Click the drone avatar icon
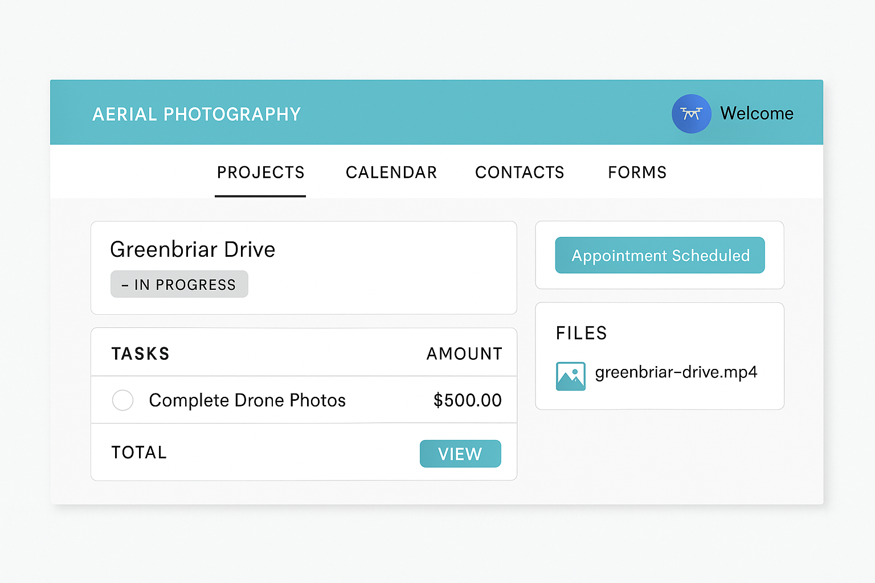The height and width of the screenshot is (583, 875). (x=691, y=114)
